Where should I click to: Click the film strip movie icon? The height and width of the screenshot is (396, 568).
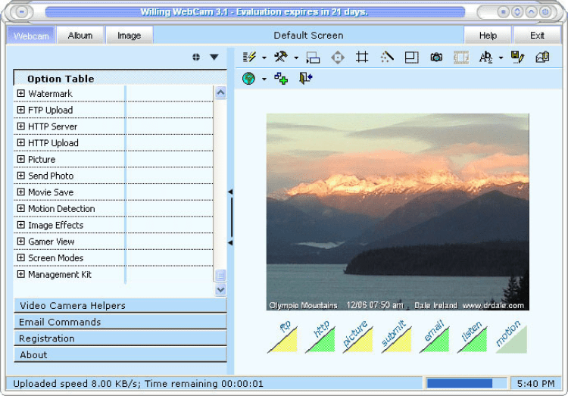tap(460, 57)
